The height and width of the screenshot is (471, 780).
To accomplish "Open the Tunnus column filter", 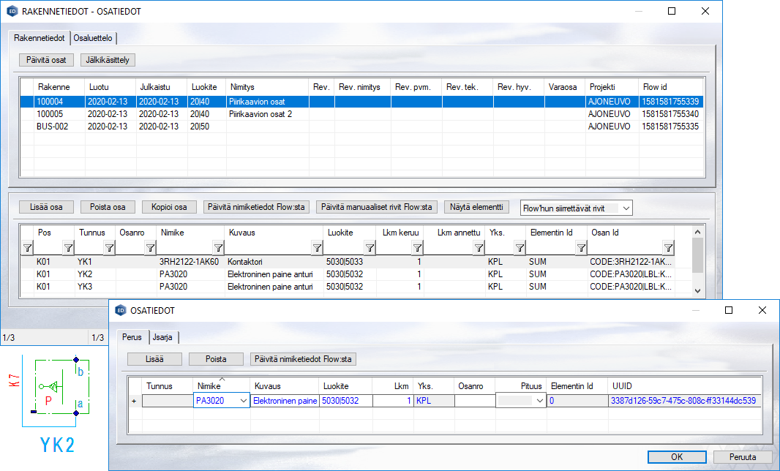I will point(108,248).
